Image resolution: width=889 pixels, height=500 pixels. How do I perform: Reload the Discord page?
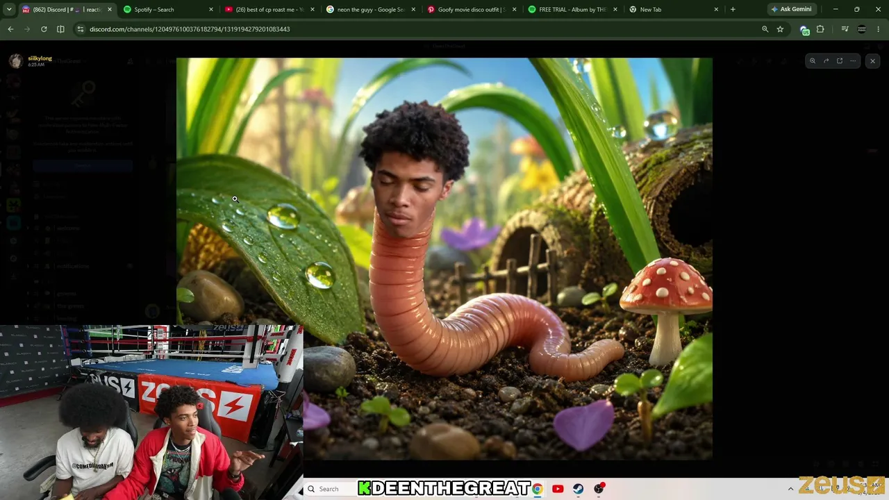(44, 29)
